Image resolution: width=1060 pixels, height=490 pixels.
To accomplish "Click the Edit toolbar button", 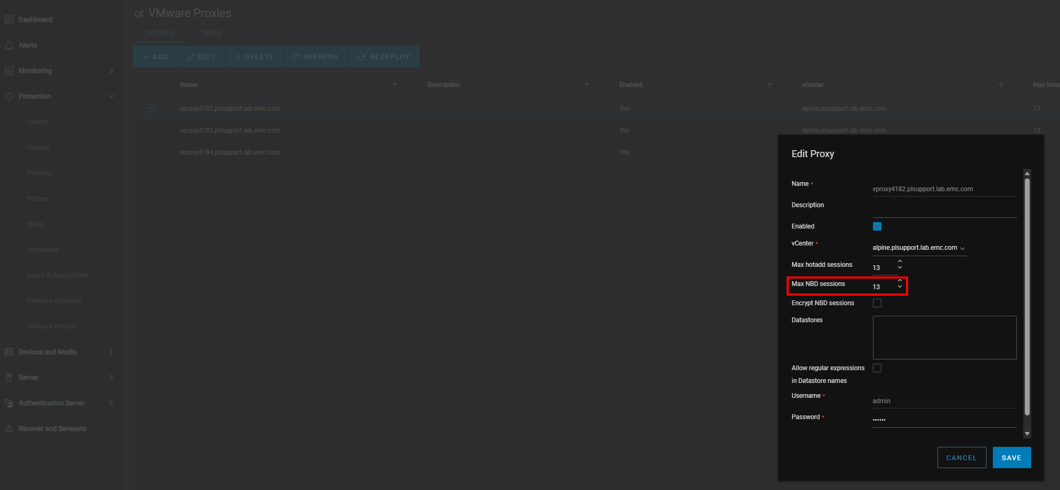I will point(201,56).
